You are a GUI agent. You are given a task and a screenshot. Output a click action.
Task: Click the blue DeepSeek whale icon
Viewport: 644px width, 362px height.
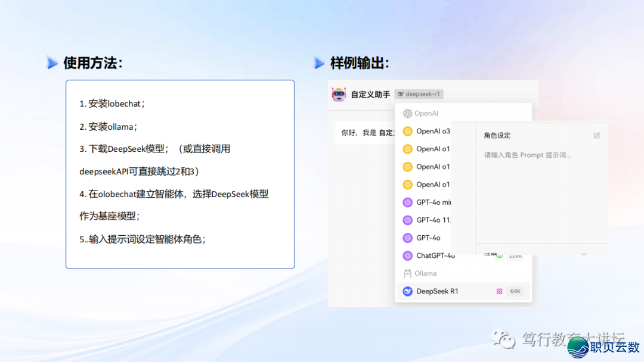pyautogui.click(x=408, y=291)
